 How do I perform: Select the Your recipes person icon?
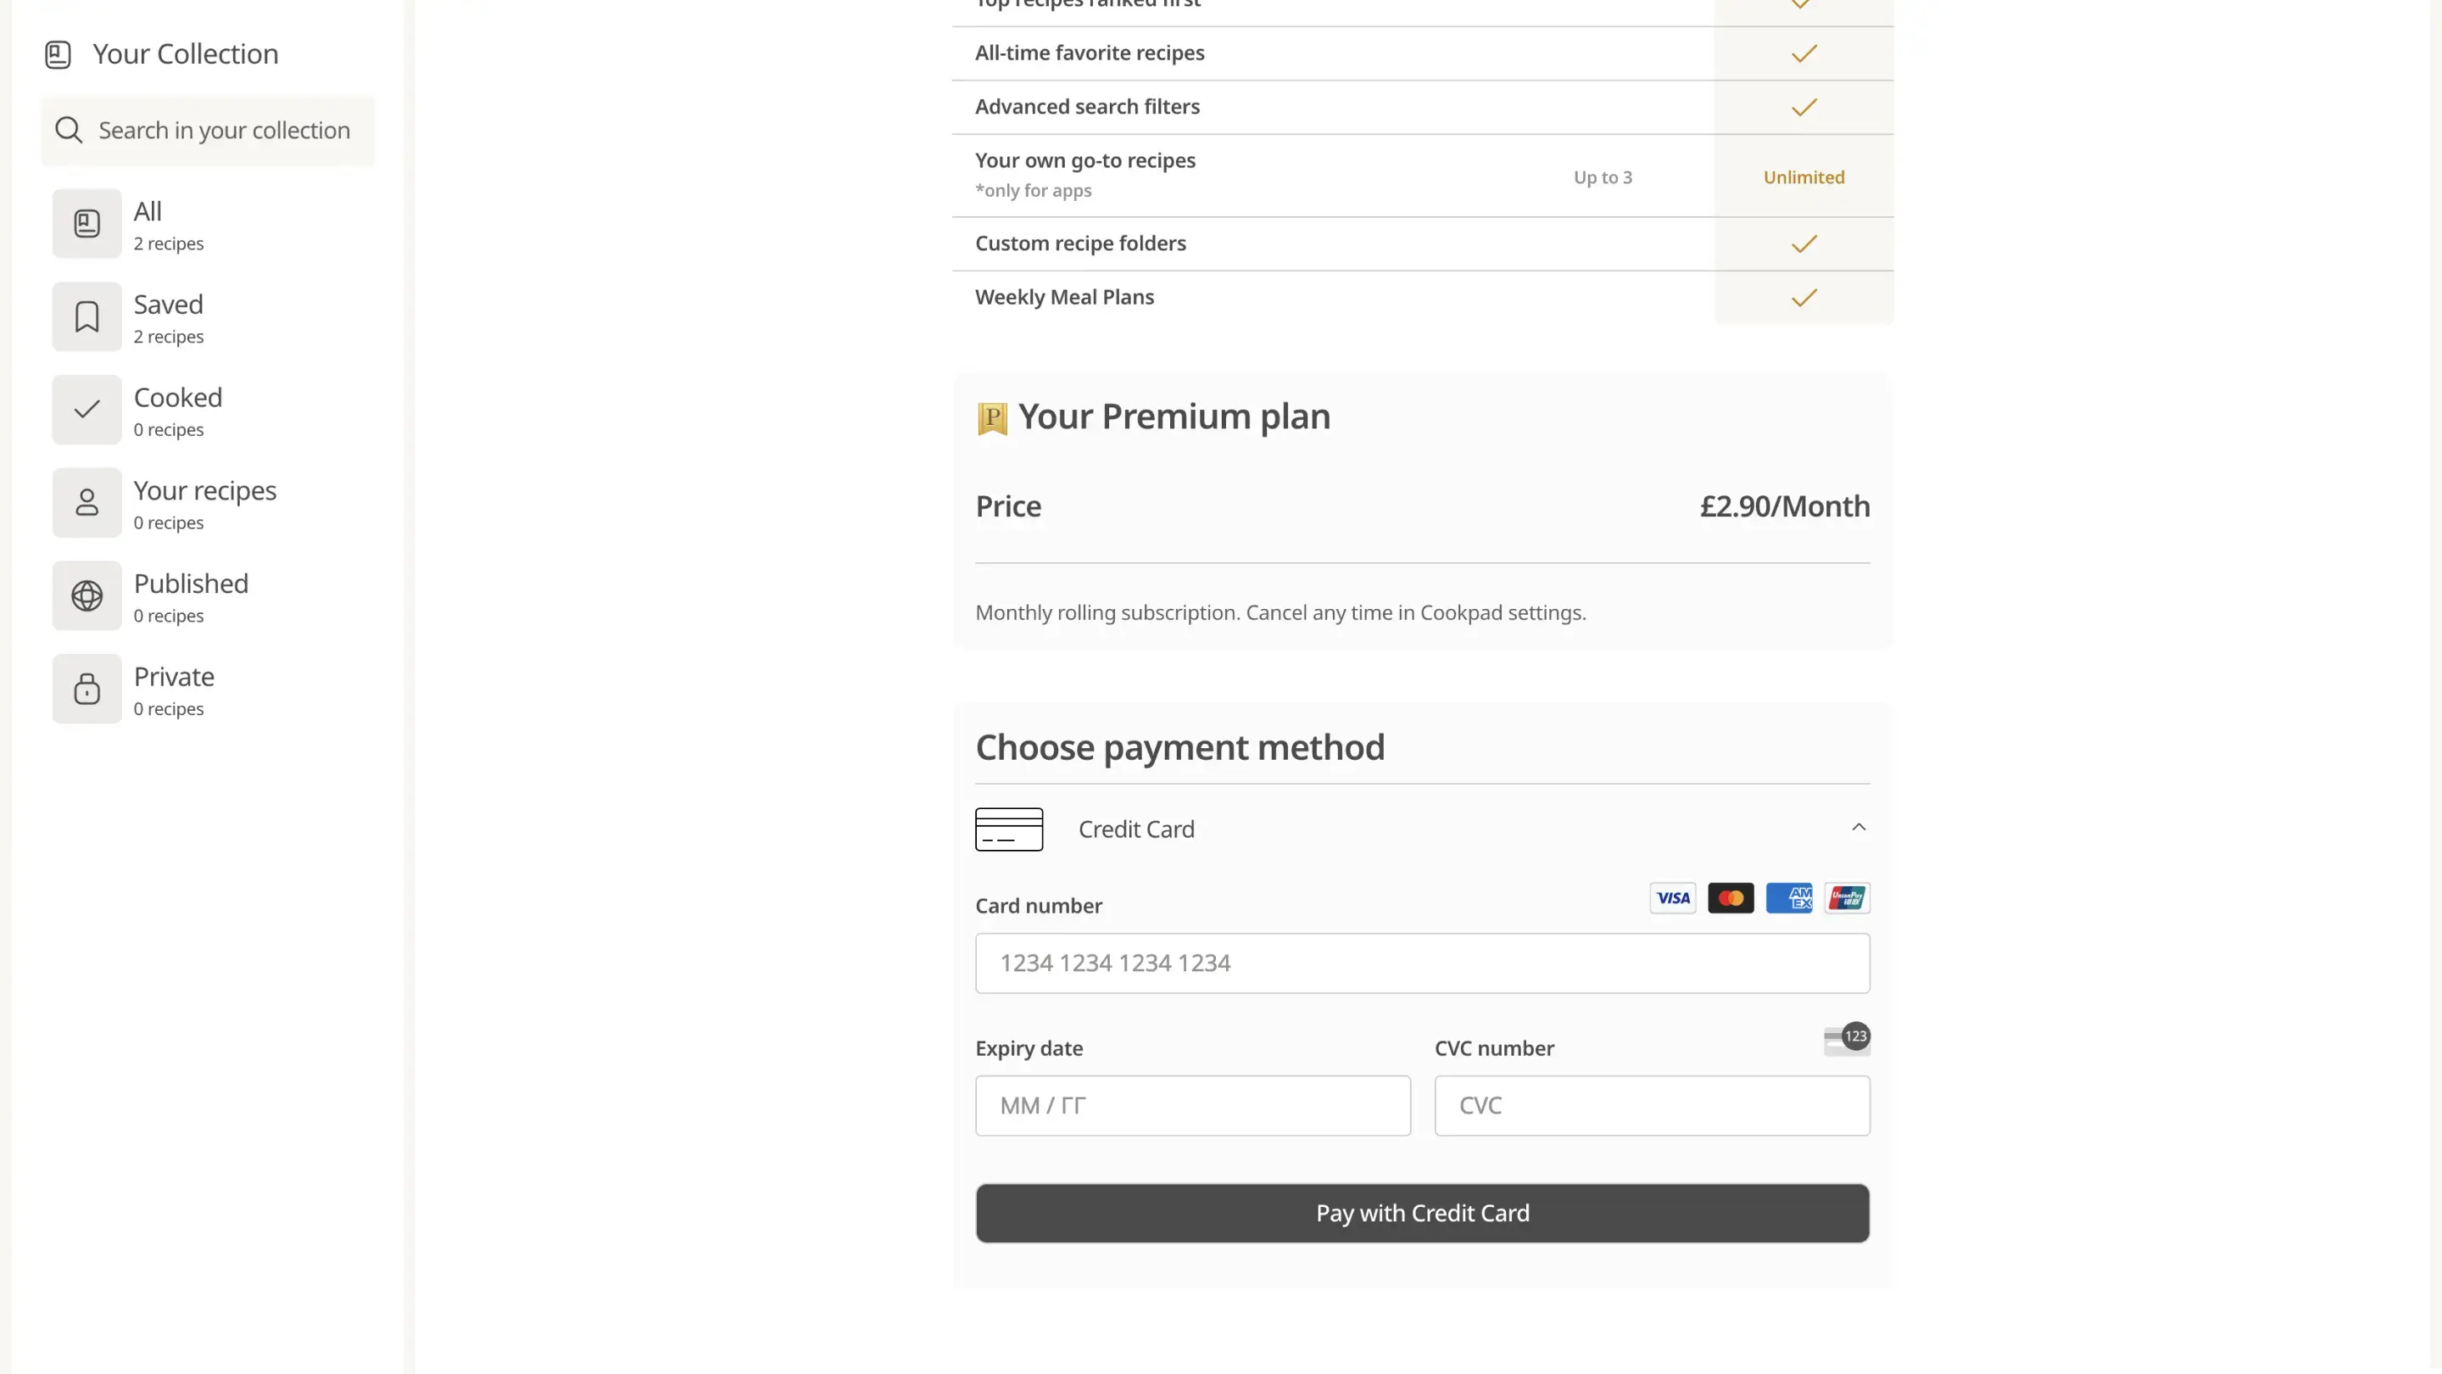[86, 503]
